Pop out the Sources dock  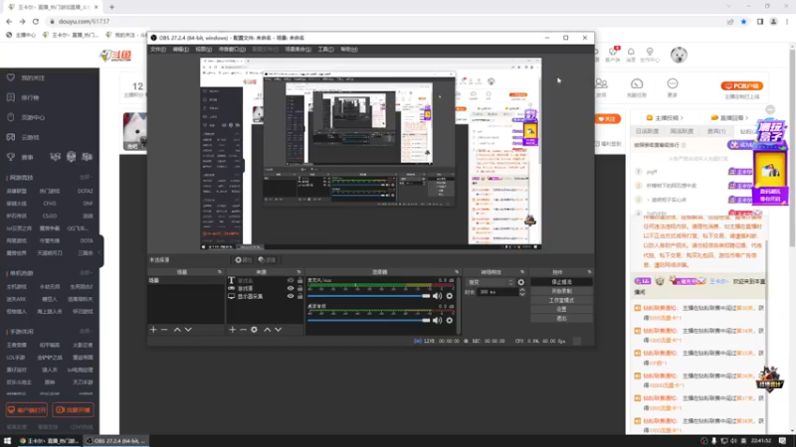tap(298, 272)
